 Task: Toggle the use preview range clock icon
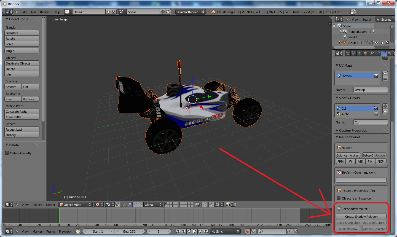point(78,231)
